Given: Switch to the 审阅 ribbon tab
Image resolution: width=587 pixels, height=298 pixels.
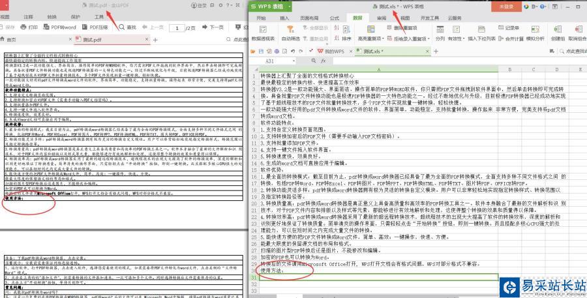Looking at the screenshot, I should pos(382,18).
